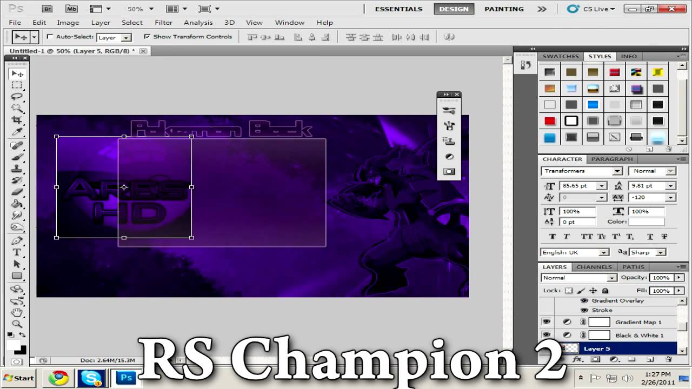This screenshot has width=692, height=389.
Task: Open leading 9.81 pt dropdown
Action: coord(670,186)
